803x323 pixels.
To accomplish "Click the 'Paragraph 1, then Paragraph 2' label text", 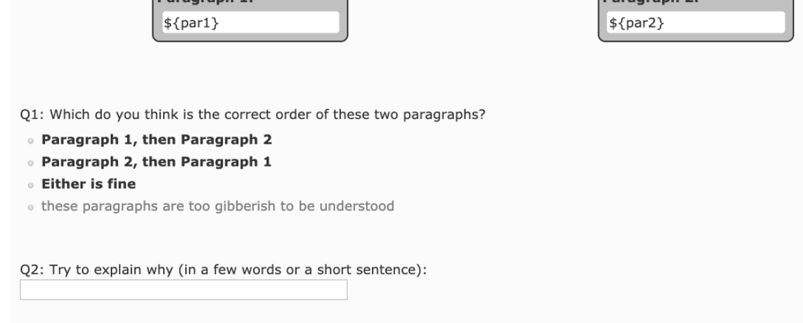I will (x=156, y=140).
